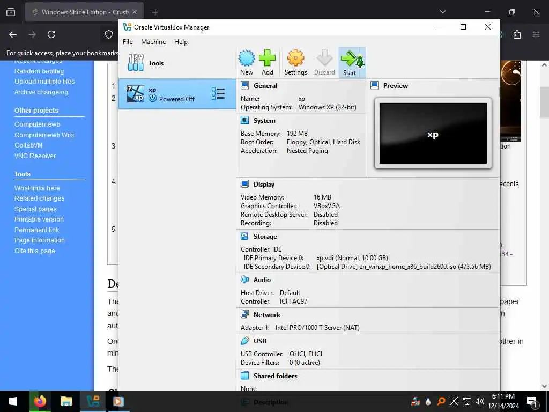Click Random bootleg in wiki sidebar
The image size is (549, 412).
(x=39, y=71)
